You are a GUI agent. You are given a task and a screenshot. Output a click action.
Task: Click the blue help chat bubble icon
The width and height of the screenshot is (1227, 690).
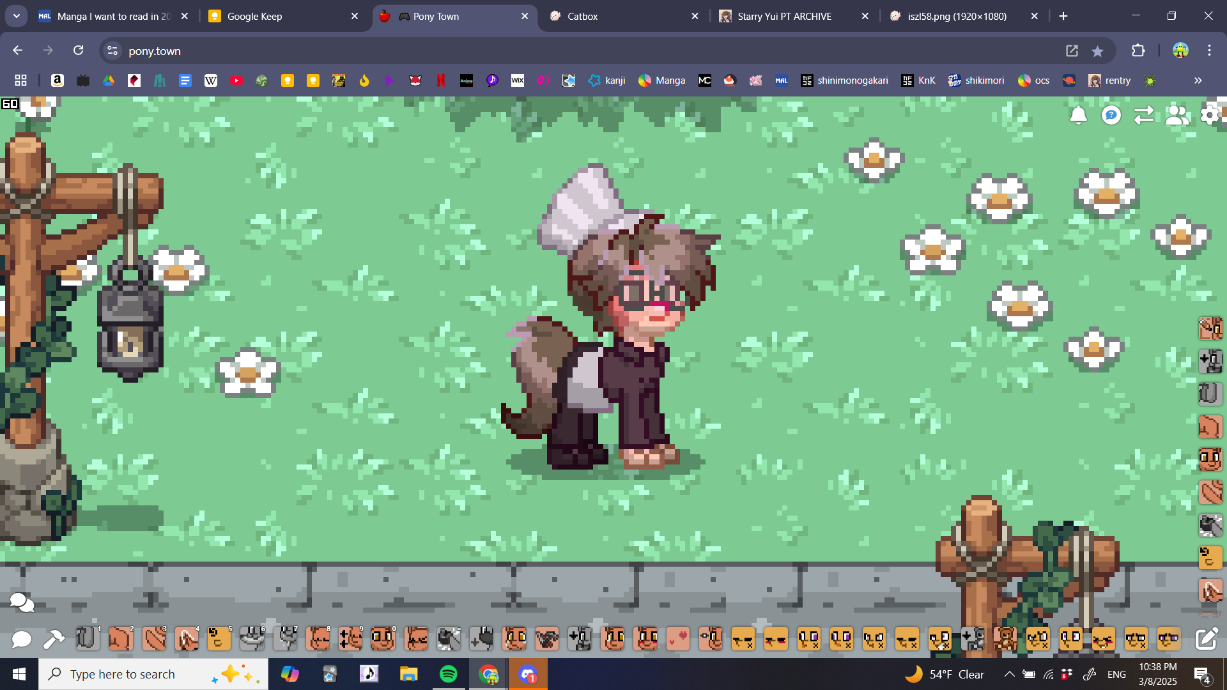click(1111, 115)
